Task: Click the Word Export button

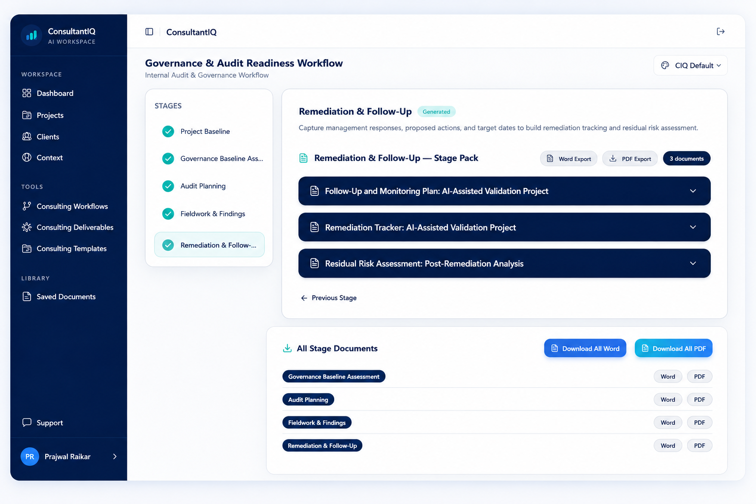Action: pyautogui.click(x=568, y=158)
